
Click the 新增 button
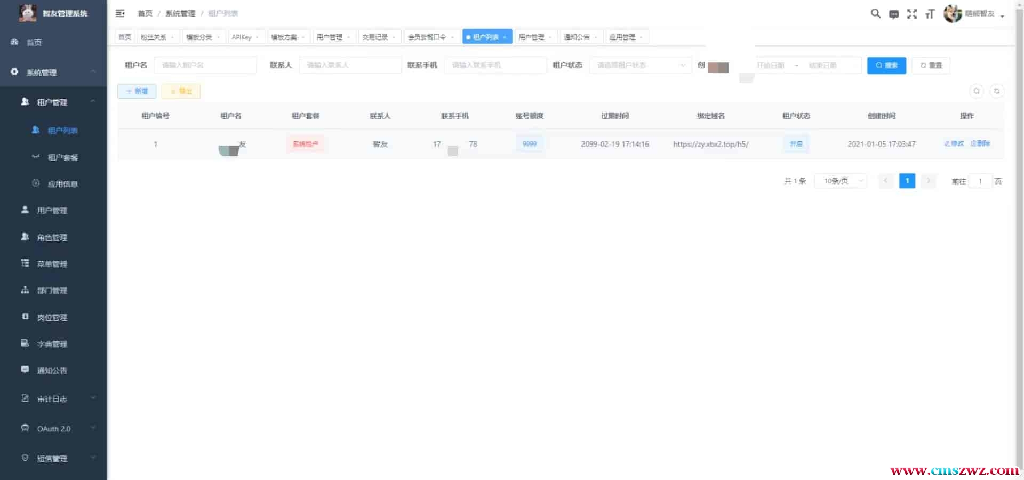point(137,91)
